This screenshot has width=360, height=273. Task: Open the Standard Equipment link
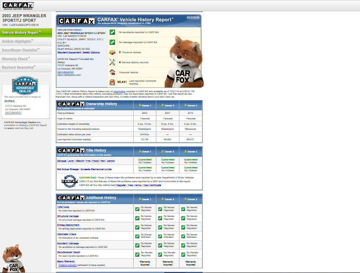[69, 52]
